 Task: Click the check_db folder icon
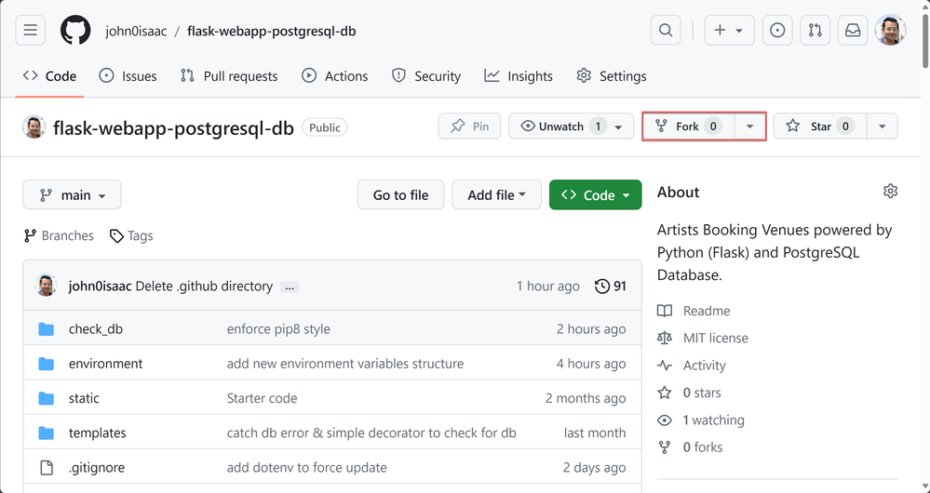click(x=47, y=329)
